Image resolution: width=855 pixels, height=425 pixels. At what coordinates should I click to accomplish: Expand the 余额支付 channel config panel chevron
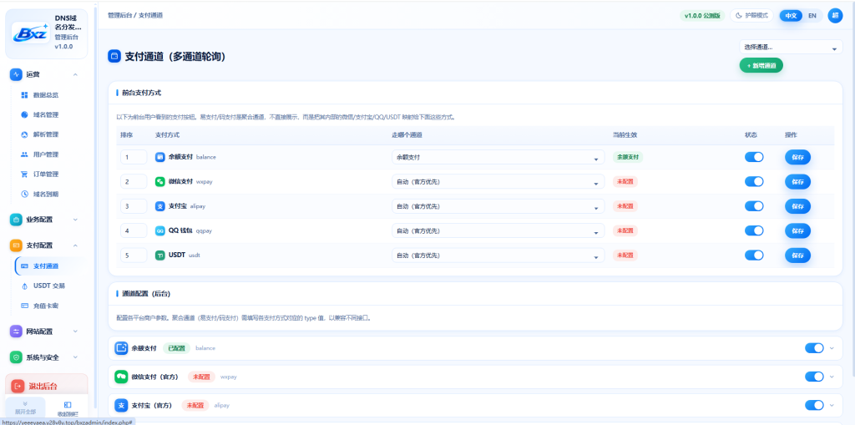click(832, 348)
